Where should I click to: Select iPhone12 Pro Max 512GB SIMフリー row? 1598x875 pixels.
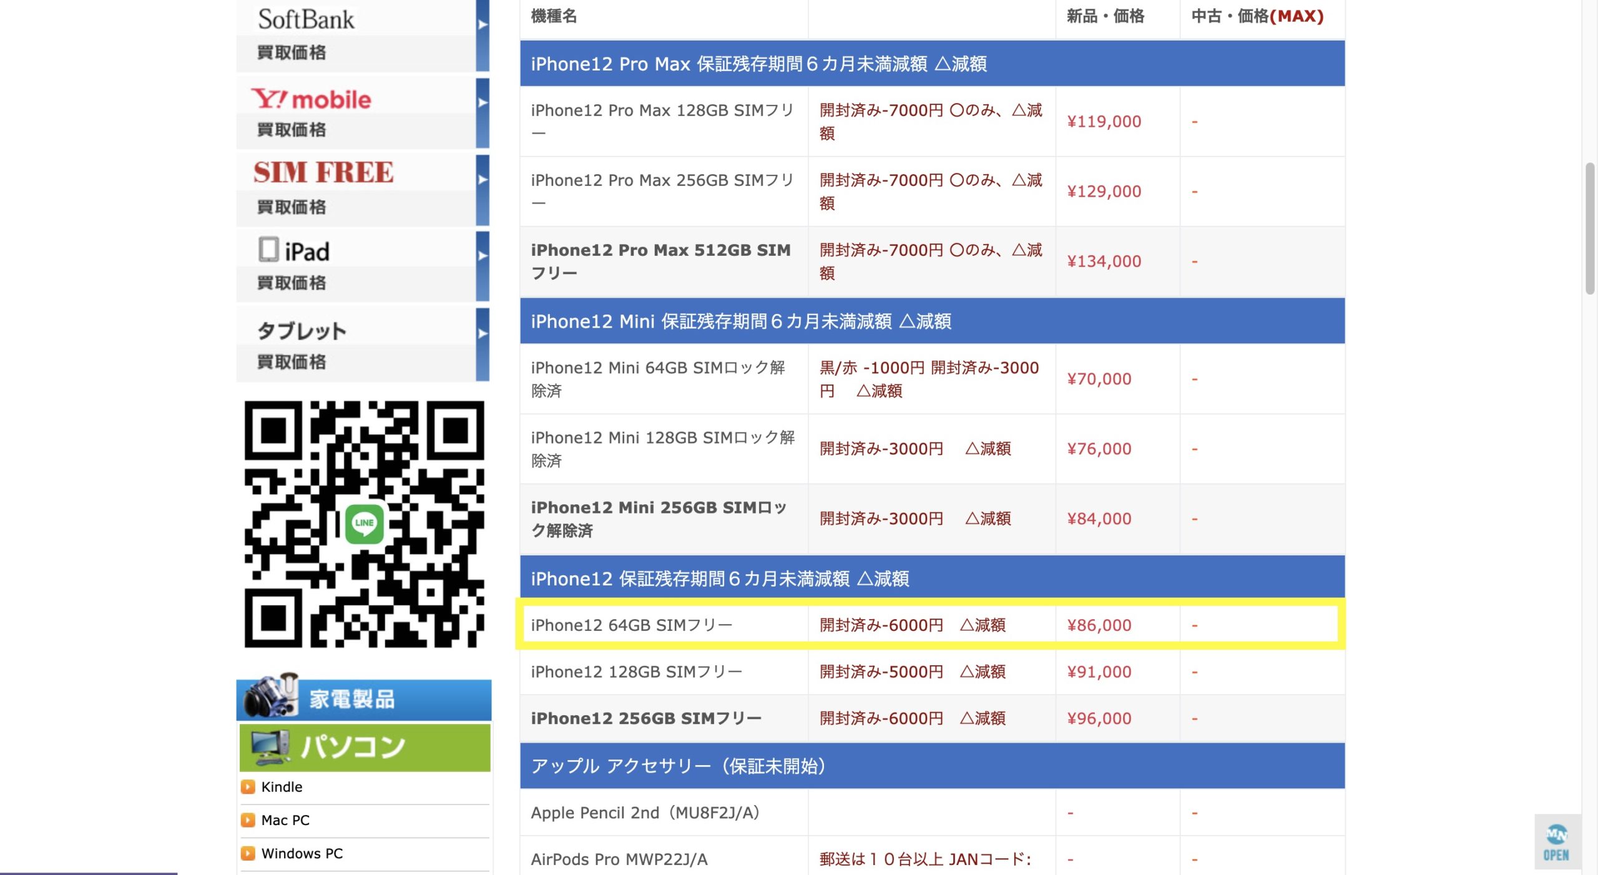[x=932, y=262]
